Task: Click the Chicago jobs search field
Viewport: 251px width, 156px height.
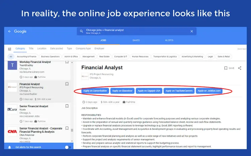Action: 137,31
